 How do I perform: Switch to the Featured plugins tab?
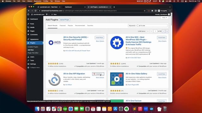coord(62,26)
